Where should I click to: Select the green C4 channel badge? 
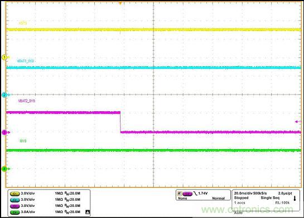click(15, 212)
